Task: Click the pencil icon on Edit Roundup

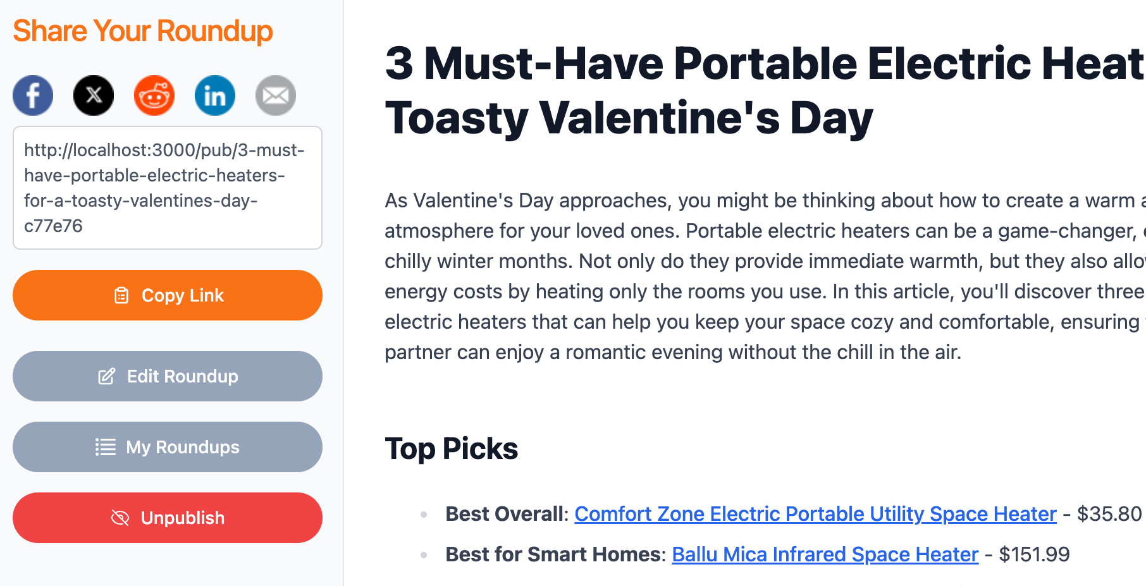Action: 106,376
